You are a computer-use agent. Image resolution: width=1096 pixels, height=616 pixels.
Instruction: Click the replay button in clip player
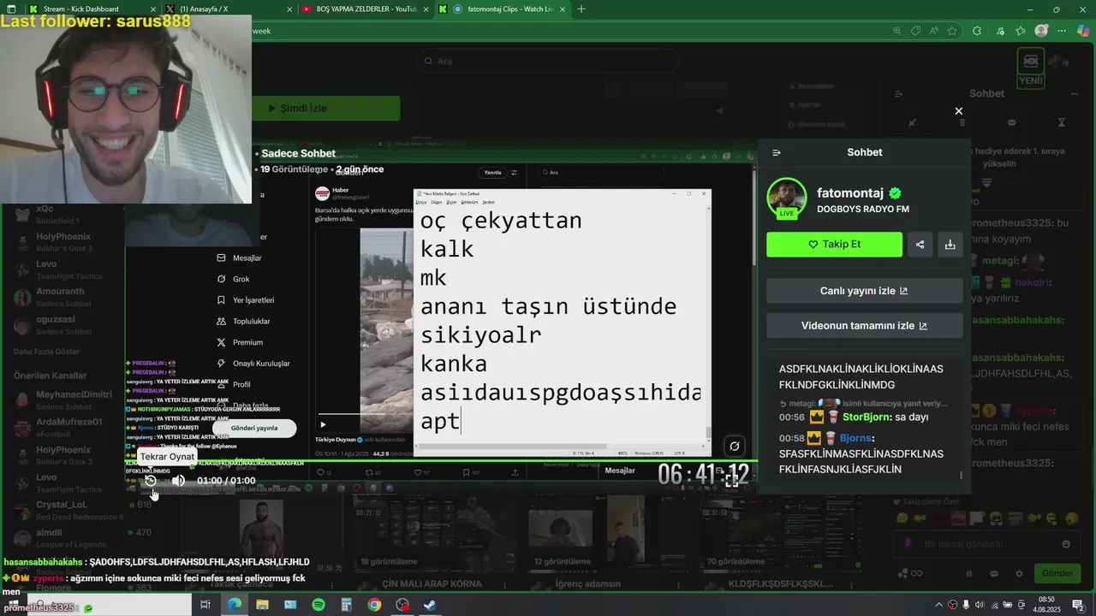[151, 481]
